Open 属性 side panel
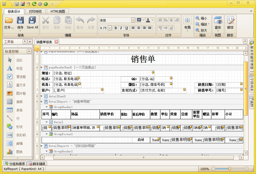Image resolution: width=256 pixels, height=174 pixels. pos(252,101)
